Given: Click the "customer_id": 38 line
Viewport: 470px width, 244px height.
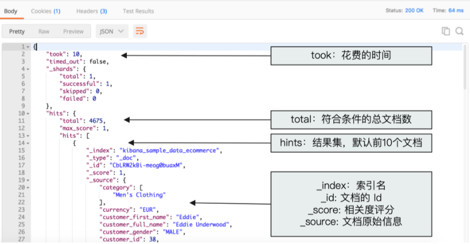Looking at the screenshot, I should pyautogui.click(x=129, y=239).
